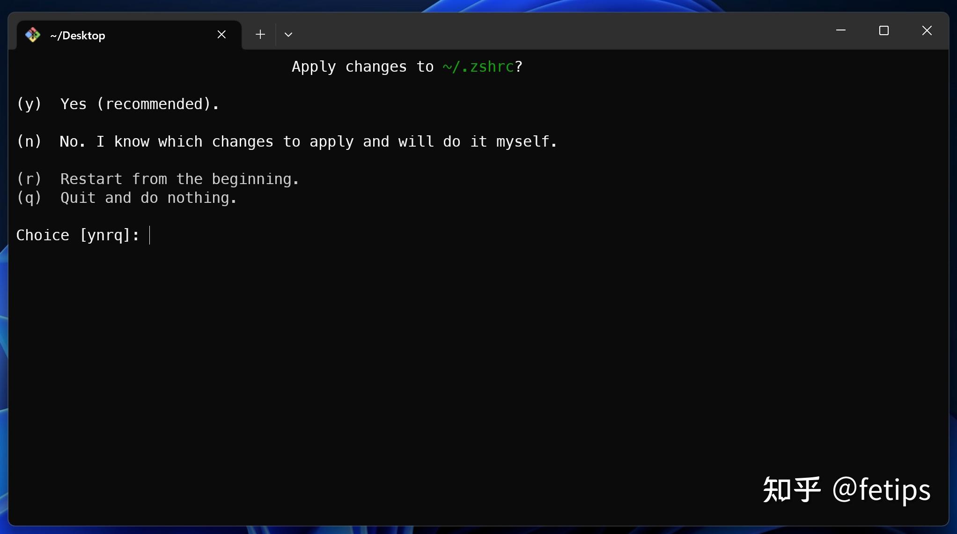This screenshot has height=534, width=957.
Task: Click the "Yes (recommended)" option line
Action: tap(140, 104)
